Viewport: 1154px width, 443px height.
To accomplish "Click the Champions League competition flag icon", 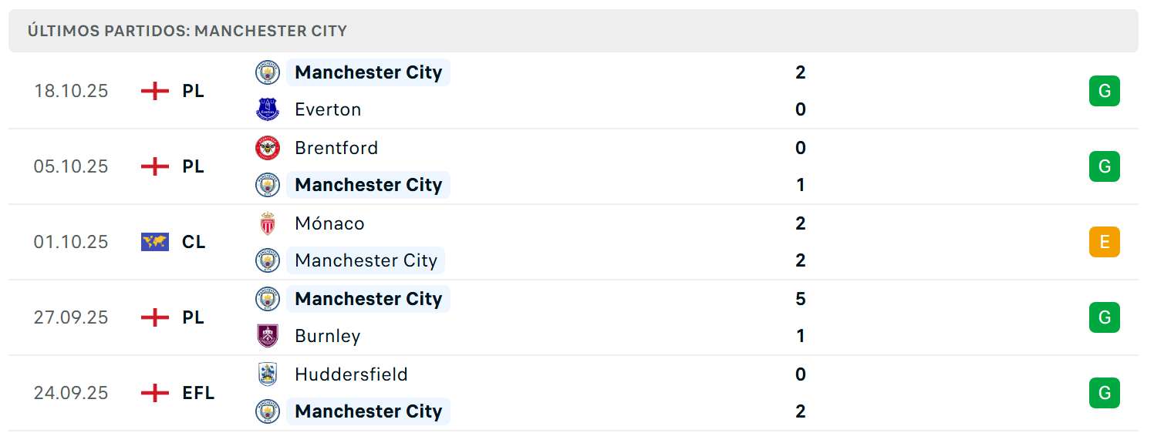I will point(155,242).
